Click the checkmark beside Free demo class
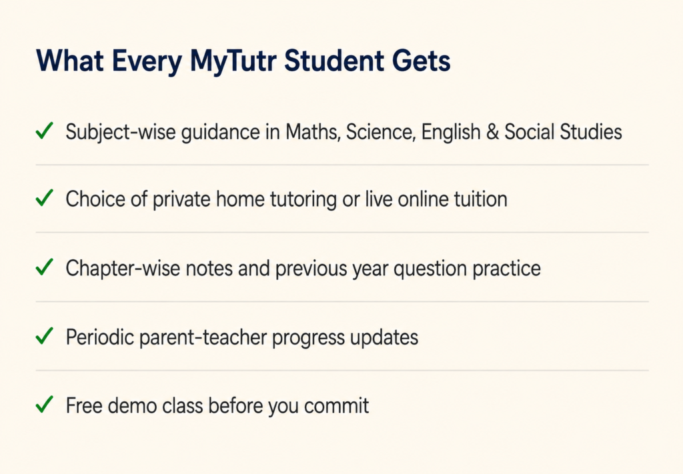The image size is (683, 474). [45, 405]
